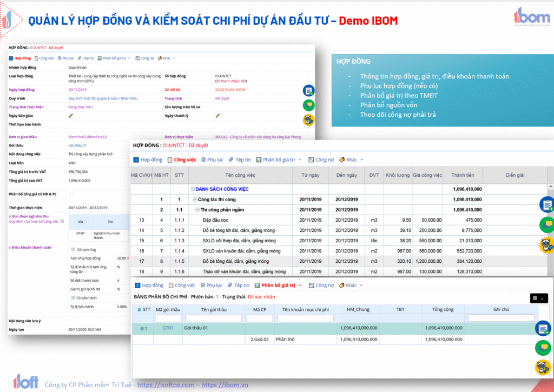The height and width of the screenshot is (392, 554).
Task: Click green chat bubble button on cost allocation panel
Action: coord(543,347)
